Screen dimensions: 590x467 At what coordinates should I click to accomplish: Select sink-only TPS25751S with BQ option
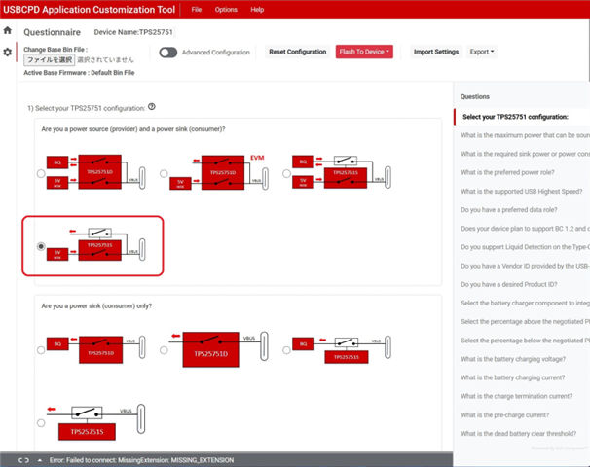click(x=286, y=350)
